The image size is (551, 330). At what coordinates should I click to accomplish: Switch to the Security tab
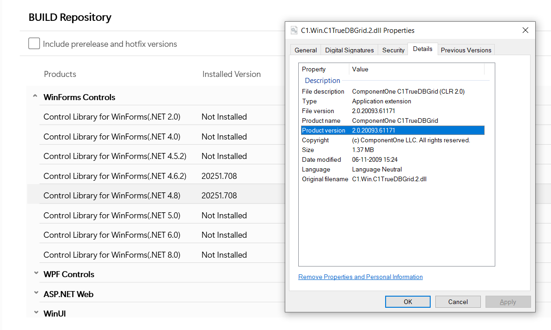point(393,50)
